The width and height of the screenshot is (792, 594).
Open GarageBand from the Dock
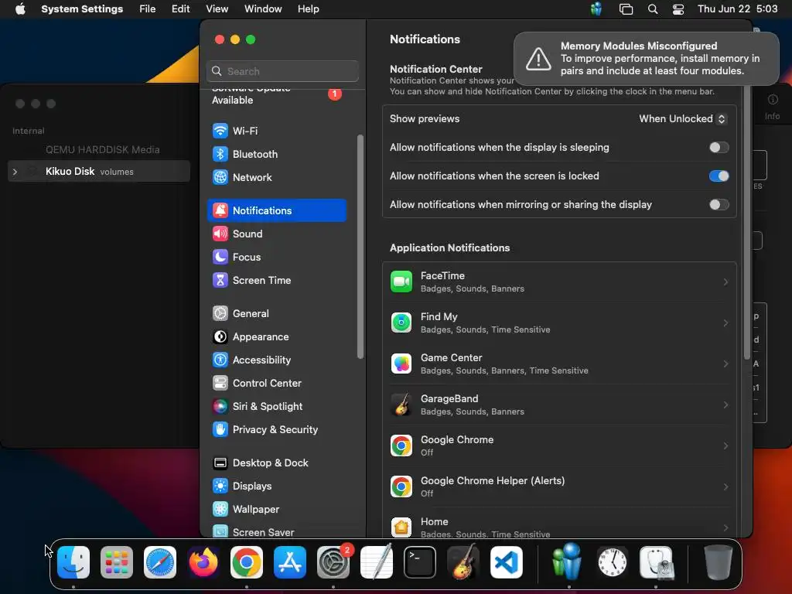tap(463, 562)
